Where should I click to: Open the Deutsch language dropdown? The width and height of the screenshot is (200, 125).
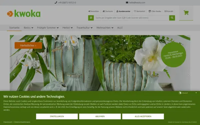(188, 93)
